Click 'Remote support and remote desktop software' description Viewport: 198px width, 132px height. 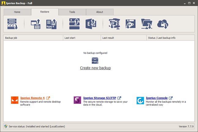(x=40, y=103)
